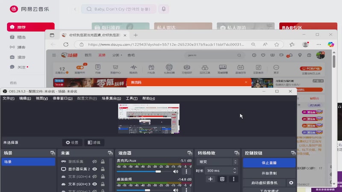The image size is (342, 192).
Task: Open source 滤镜 filters button
Action: [94, 143]
